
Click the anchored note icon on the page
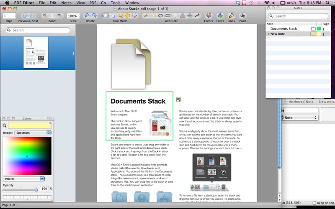click(x=178, y=99)
